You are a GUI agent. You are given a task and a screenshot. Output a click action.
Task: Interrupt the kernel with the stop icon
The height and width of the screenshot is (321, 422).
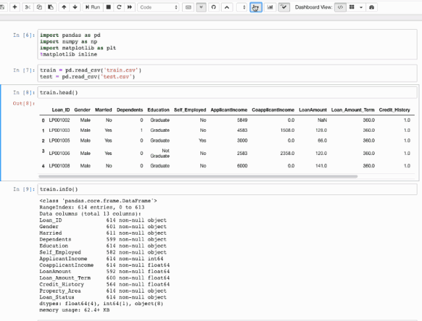[x=107, y=7]
